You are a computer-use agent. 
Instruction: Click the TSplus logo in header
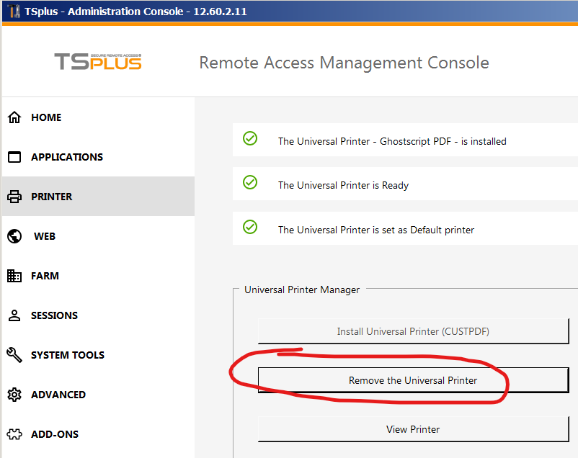click(x=98, y=63)
